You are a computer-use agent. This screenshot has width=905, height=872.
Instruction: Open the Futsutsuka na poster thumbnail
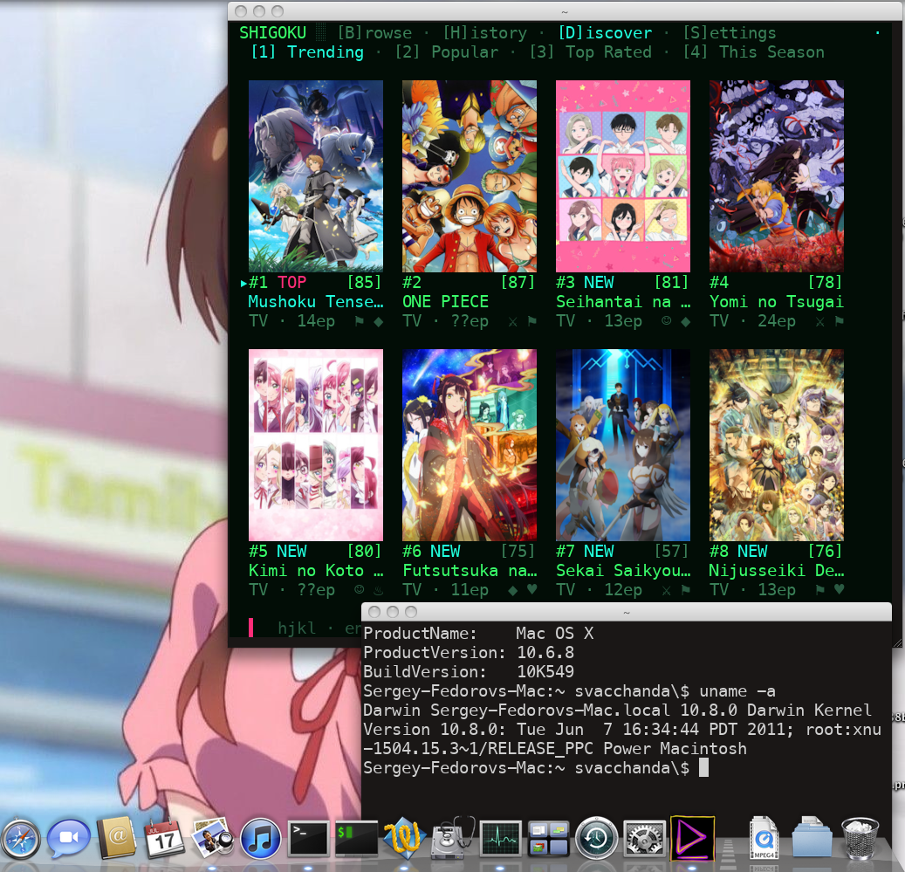[470, 445]
